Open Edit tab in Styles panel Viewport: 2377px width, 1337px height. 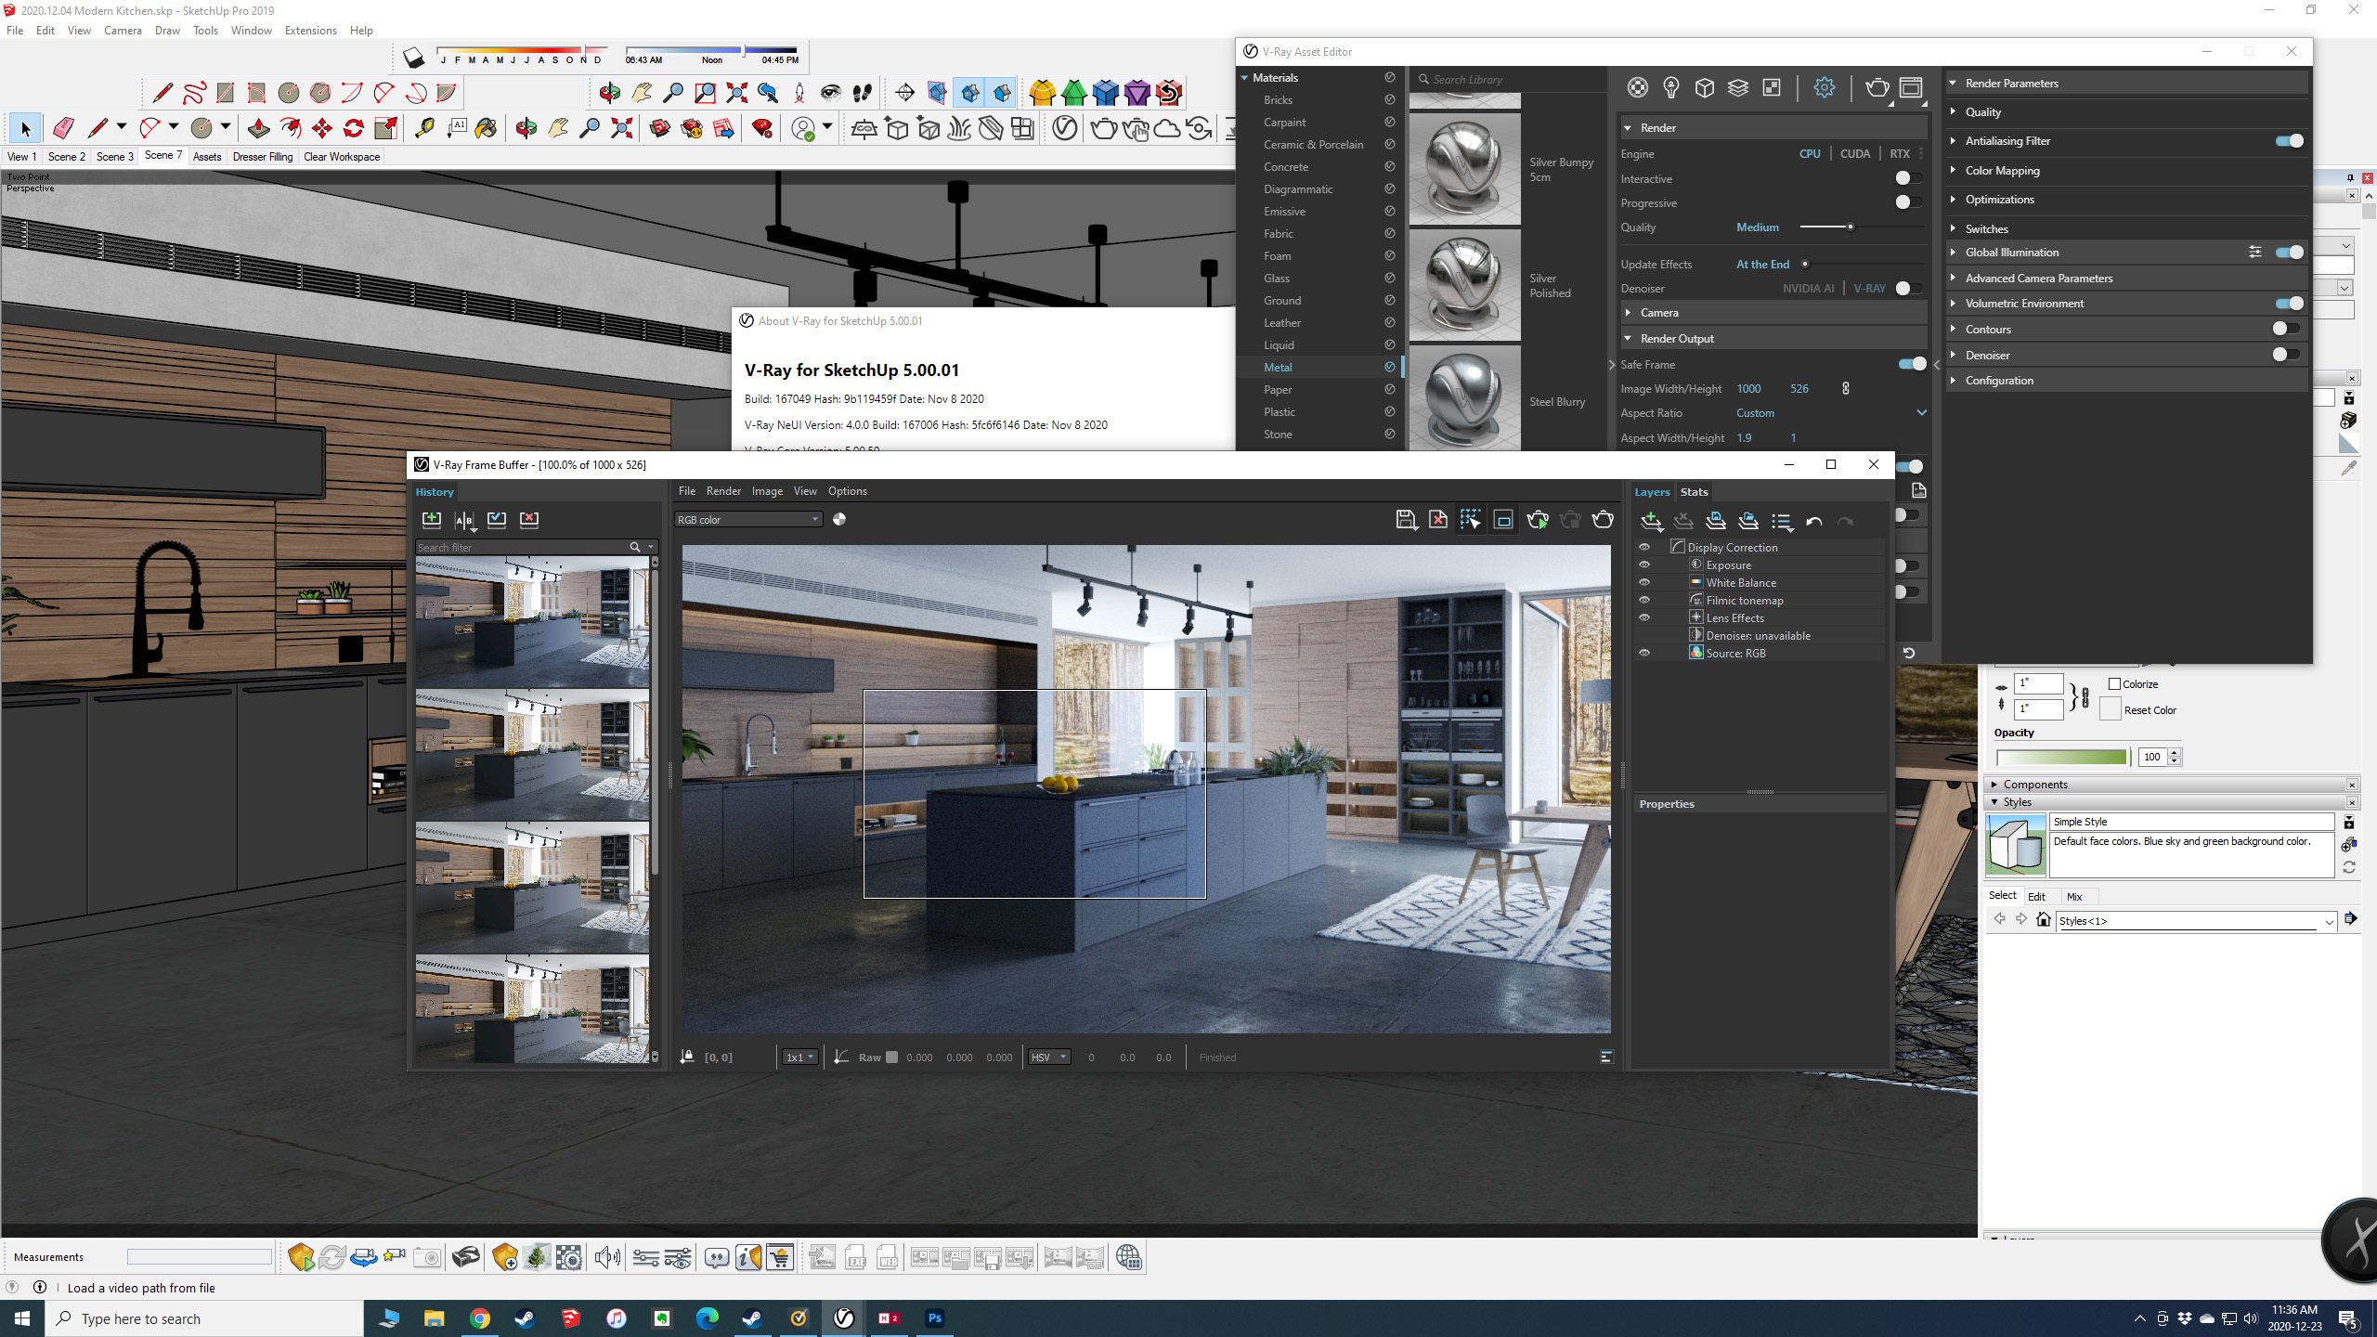[x=2036, y=897]
